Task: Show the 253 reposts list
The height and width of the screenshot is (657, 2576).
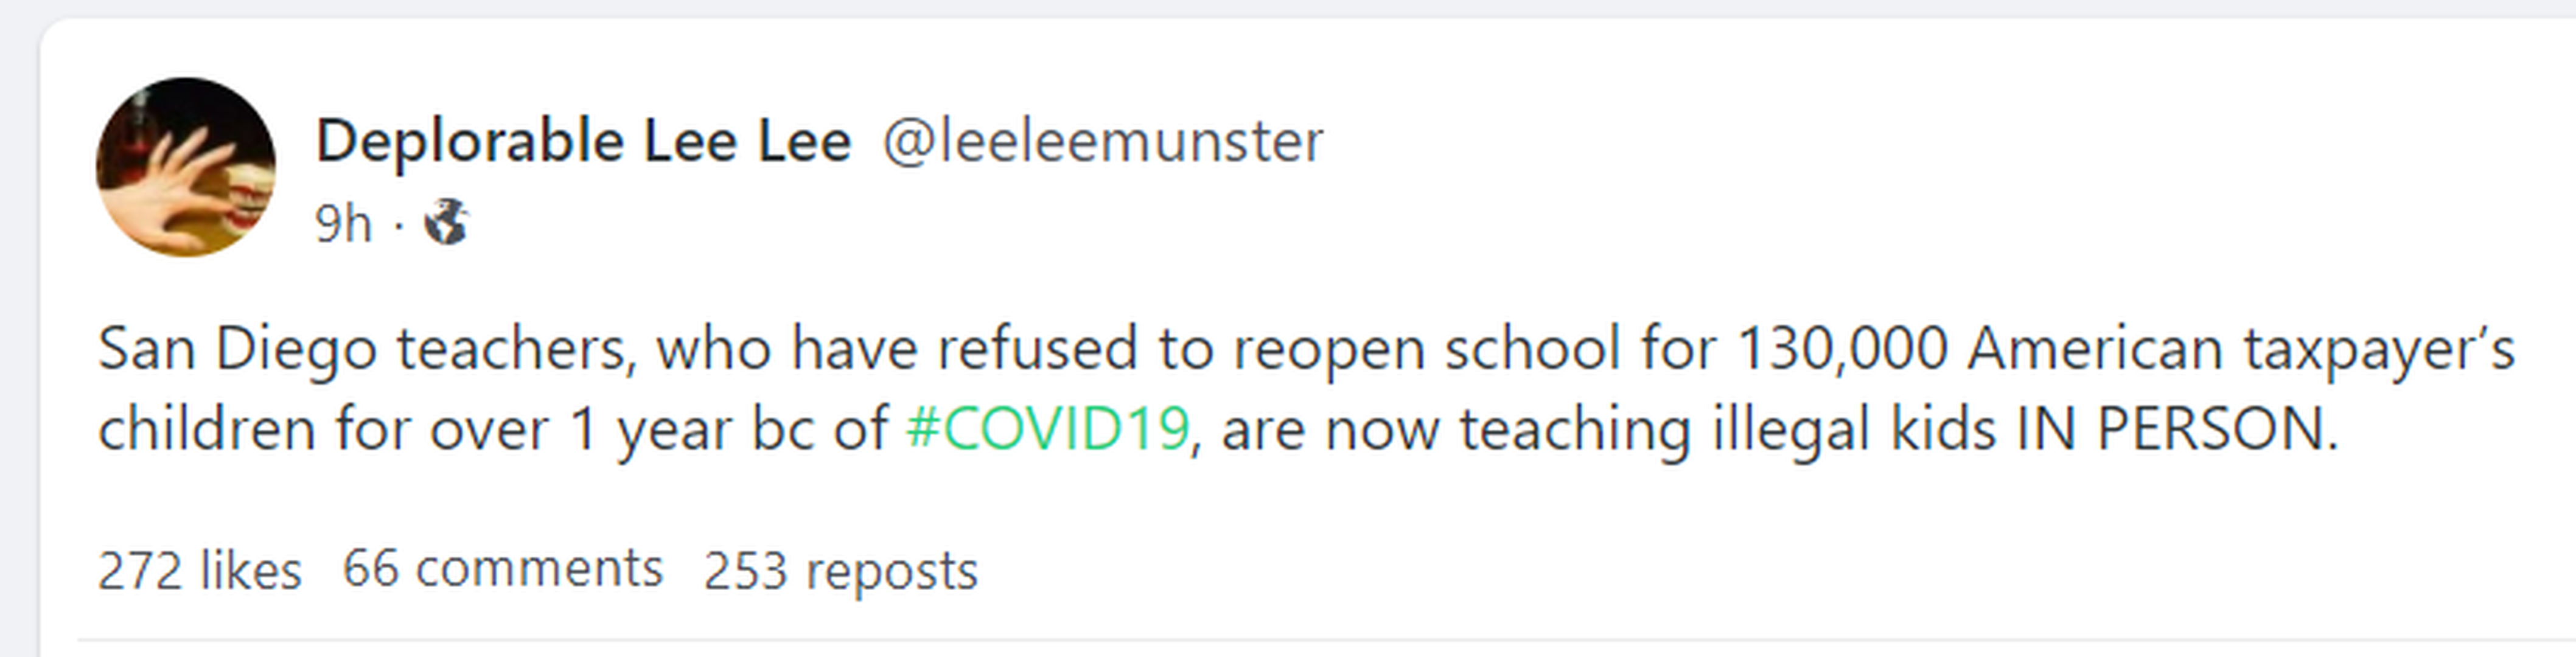Action: point(840,571)
